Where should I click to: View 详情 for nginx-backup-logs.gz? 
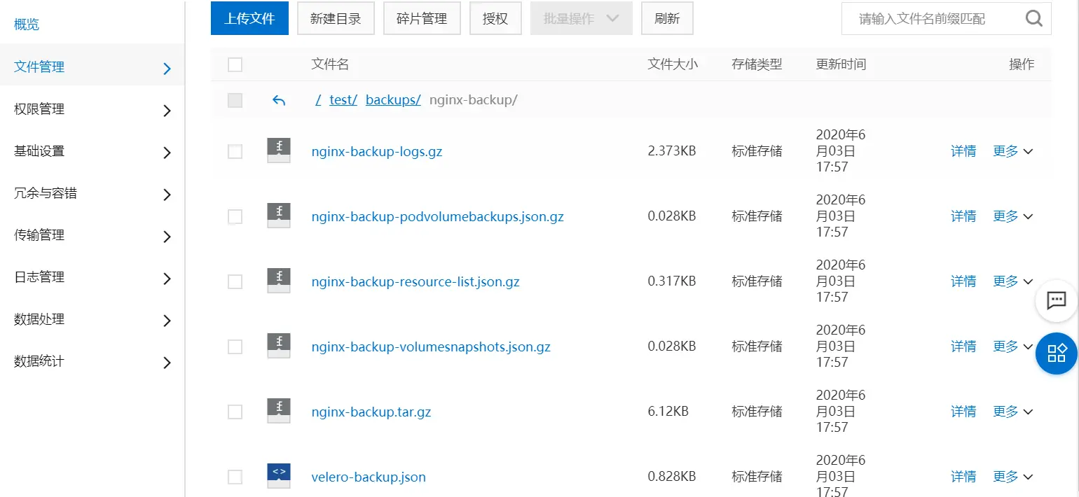pos(963,150)
